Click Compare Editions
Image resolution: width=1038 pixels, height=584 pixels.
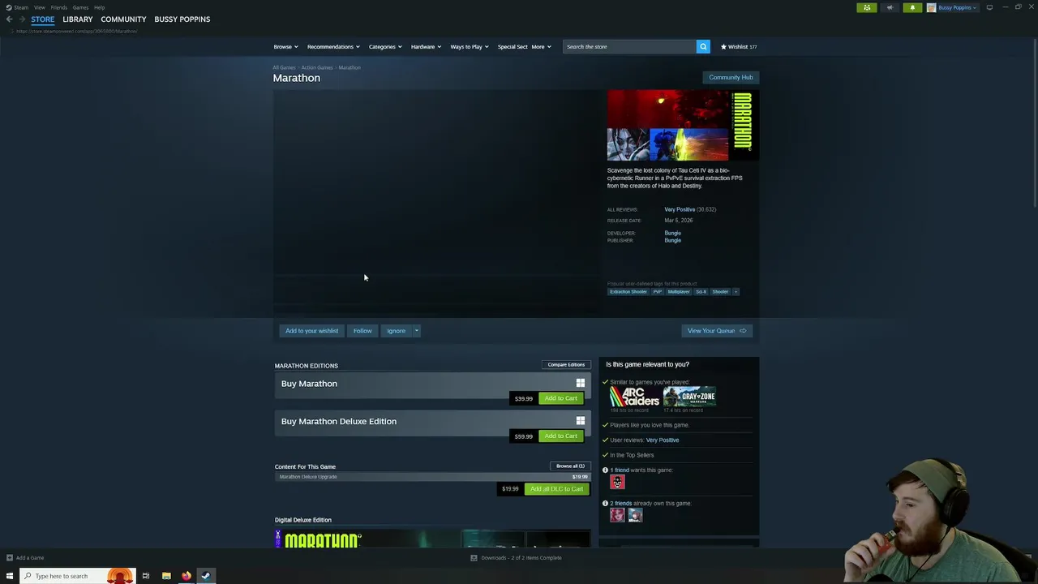(x=566, y=364)
